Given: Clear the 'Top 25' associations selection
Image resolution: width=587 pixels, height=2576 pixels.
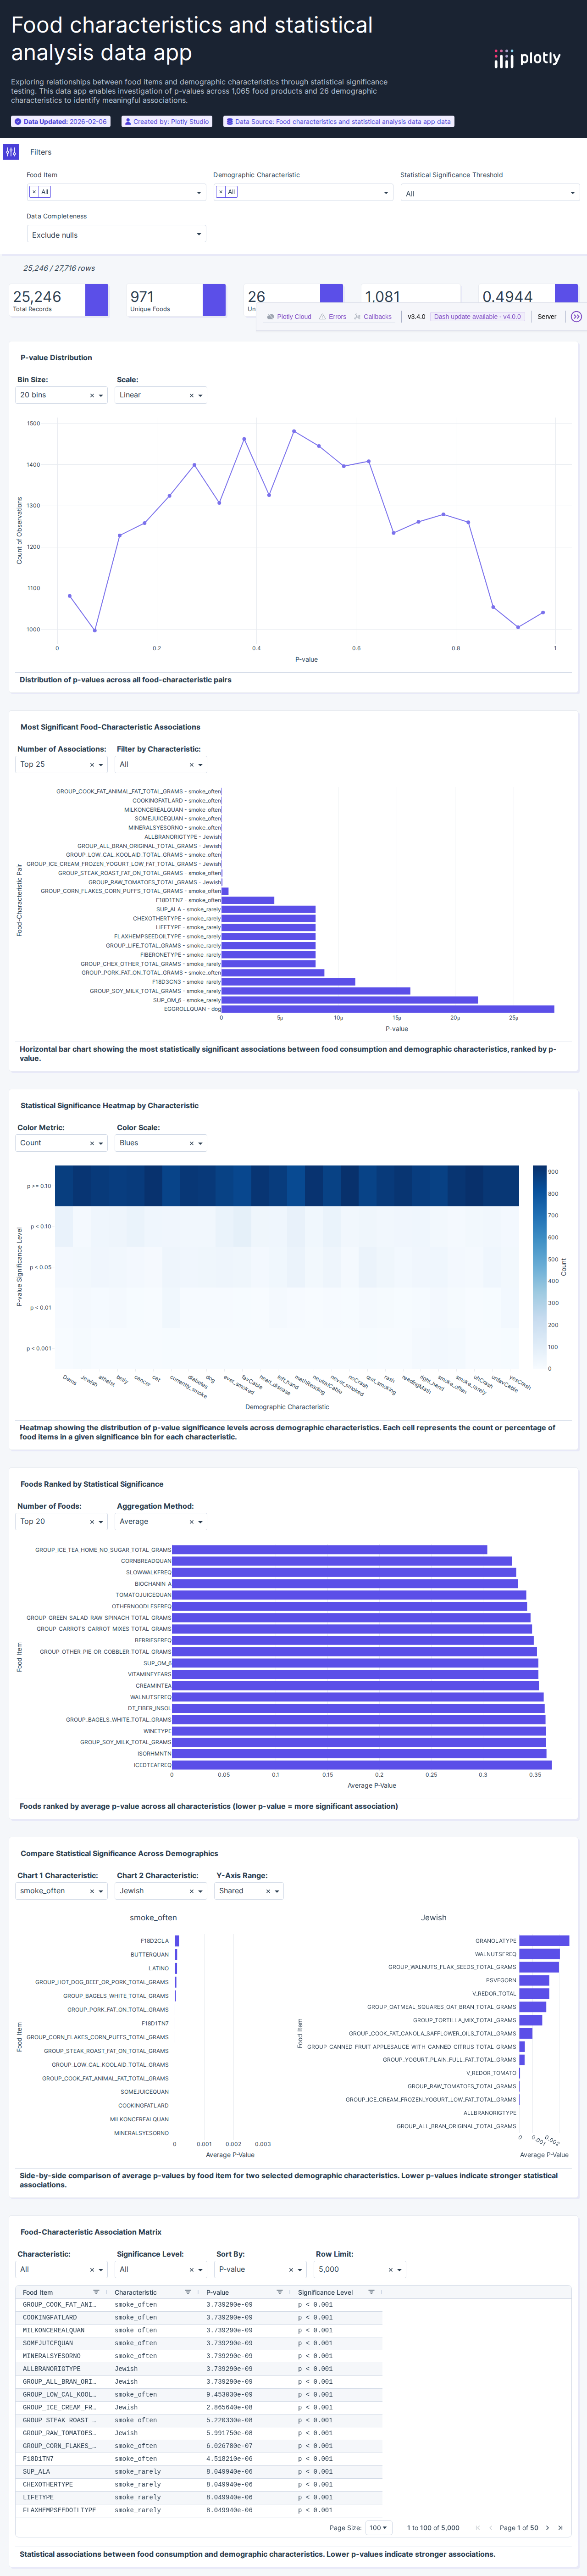Looking at the screenshot, I should (x=92, y=765).
